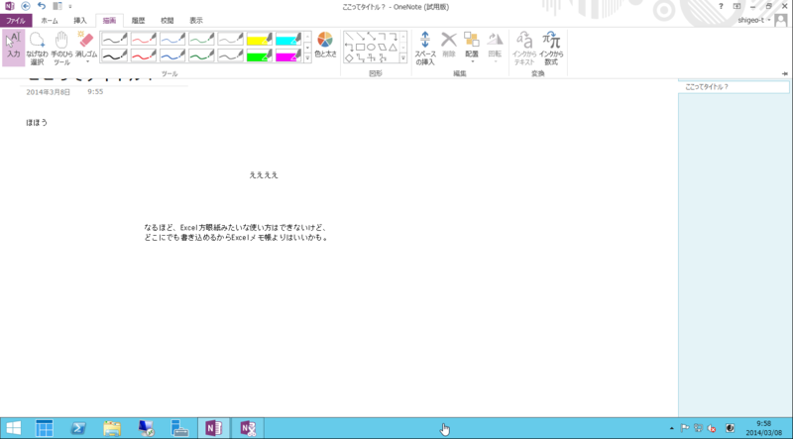Open 色と太さ color and thickness
Image resolution: width=793 pixels, height=439 pixels.
click(x=325, y=45)
